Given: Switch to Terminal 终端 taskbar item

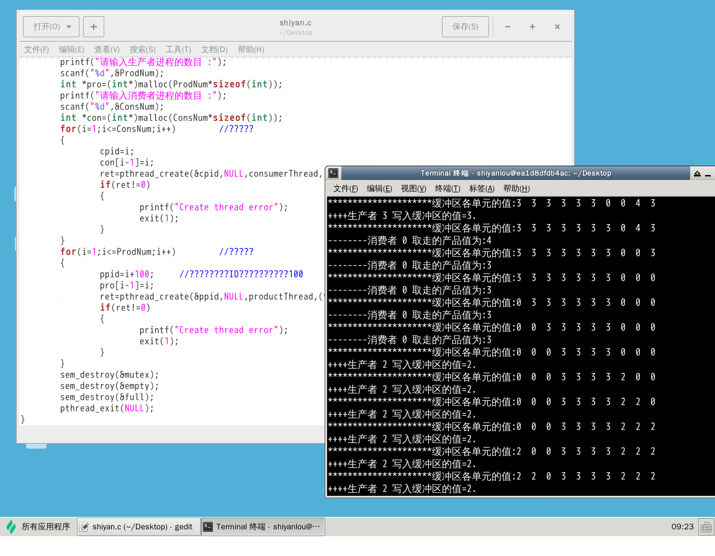Looking at the screenshot, I should [263, 527].
